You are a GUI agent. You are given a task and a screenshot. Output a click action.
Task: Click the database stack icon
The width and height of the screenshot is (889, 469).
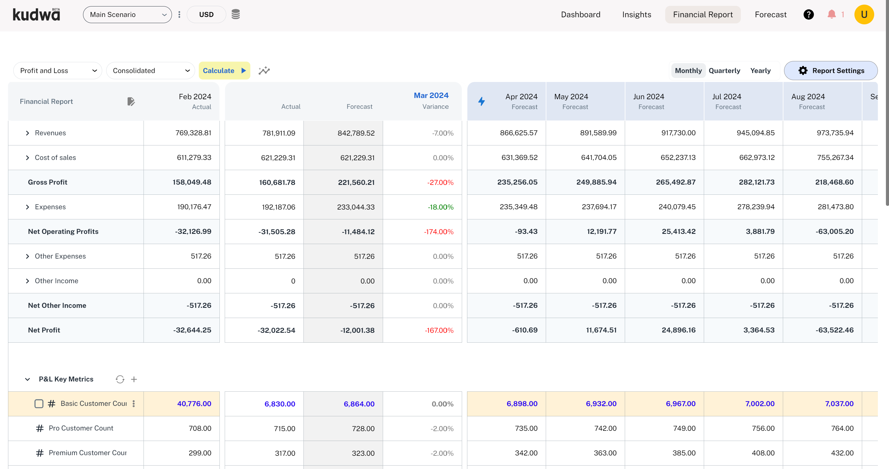coord(235,14)
